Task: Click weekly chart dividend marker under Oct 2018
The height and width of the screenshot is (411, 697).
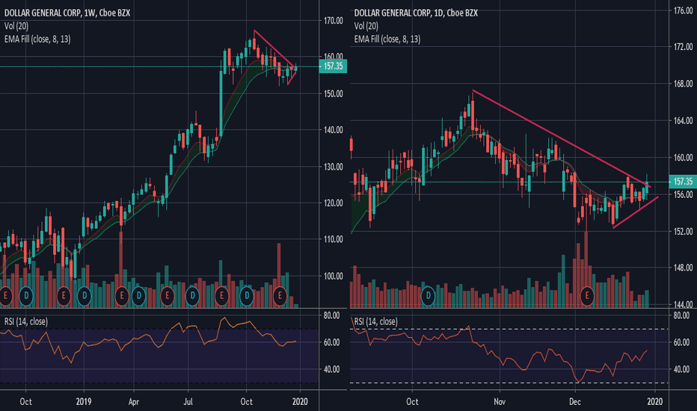Action: tap(26, 295)
